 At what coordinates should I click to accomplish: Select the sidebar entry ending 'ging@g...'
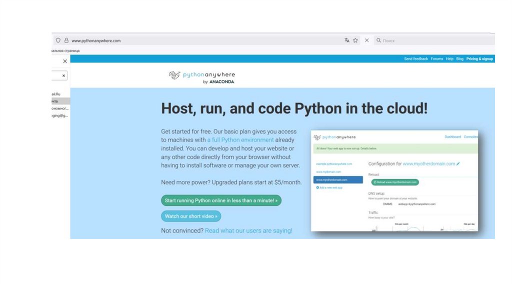click(x=60, y=115)
